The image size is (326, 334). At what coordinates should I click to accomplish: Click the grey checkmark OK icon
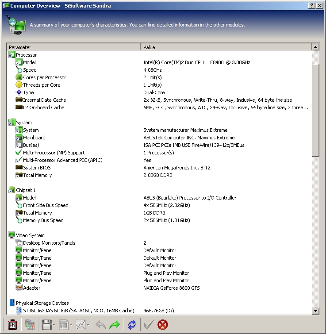click(x=149, y=325)
